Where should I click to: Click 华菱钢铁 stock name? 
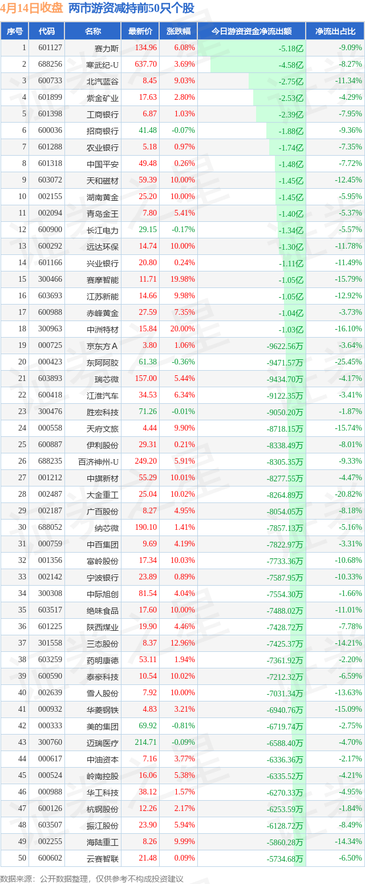pyautogui.click(x=103, y=710)
